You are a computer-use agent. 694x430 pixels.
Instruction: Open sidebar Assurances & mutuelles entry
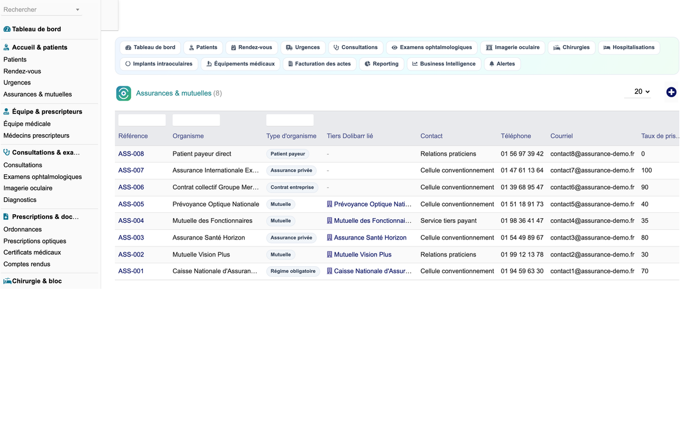click(38, 94)
